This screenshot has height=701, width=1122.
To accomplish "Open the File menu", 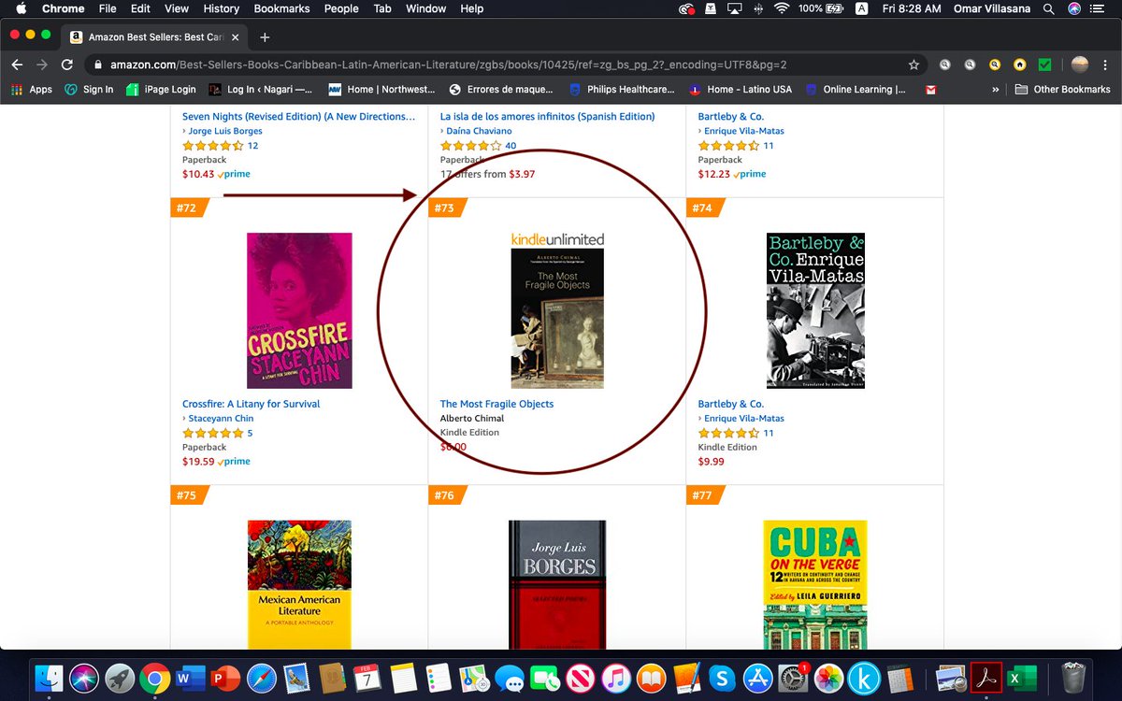I will tap(108, 8).
